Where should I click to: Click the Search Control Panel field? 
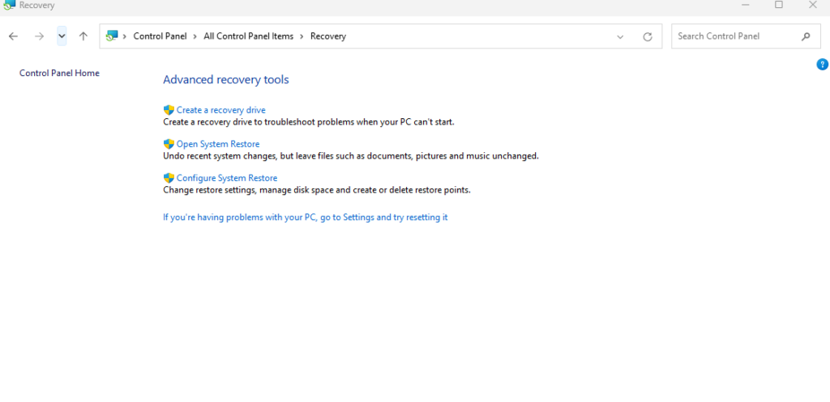click(x=734, y=36)
